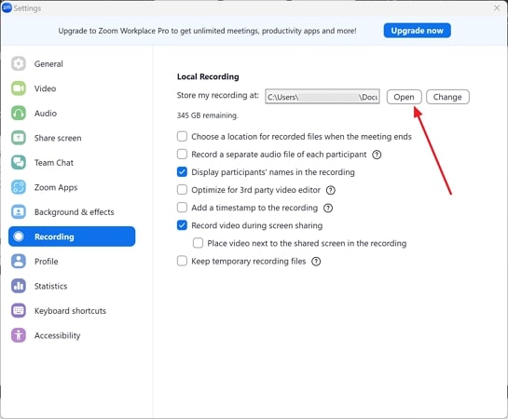Screen dimensions: 508x419
Task: Open the Accessibility icon
Action: click(x=19, y=335)
